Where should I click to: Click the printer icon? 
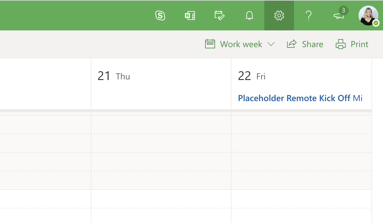(x=341, y=44)
